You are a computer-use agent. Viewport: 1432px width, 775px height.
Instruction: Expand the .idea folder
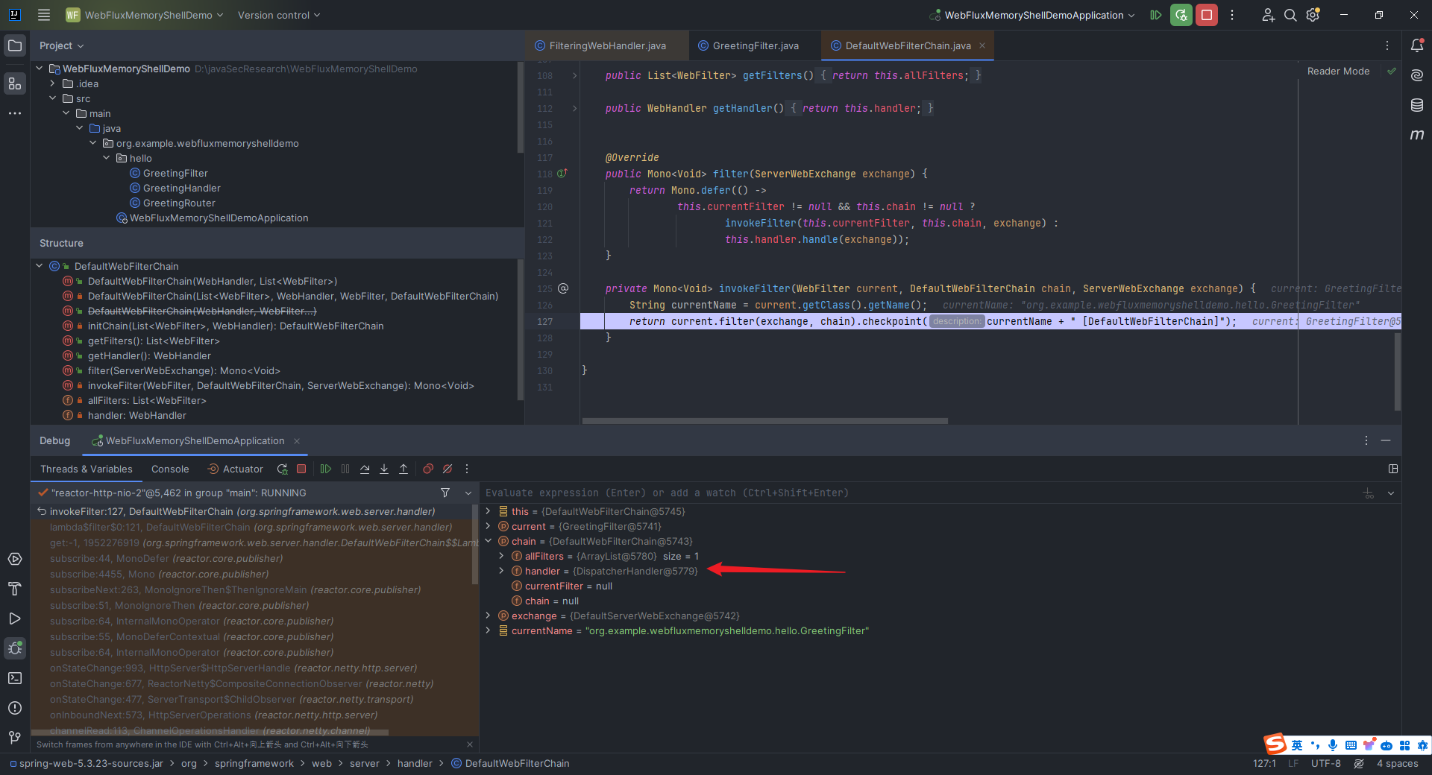pos(53,83)
